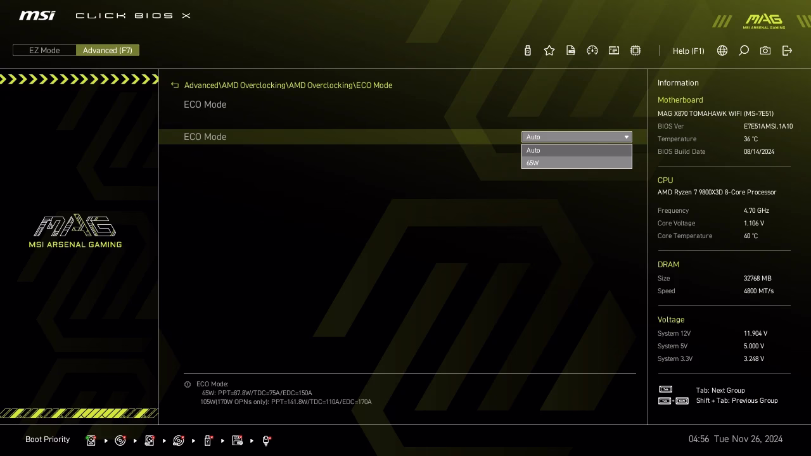Image resolution: width=811 pixels, height=456 pixels.
Task: Click the 105W(170W OPNs only) help line
Action: pyautogui.click(x=286, y=402)
